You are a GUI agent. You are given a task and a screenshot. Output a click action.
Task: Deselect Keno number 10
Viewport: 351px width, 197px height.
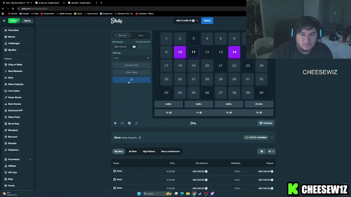coord(180,52)
